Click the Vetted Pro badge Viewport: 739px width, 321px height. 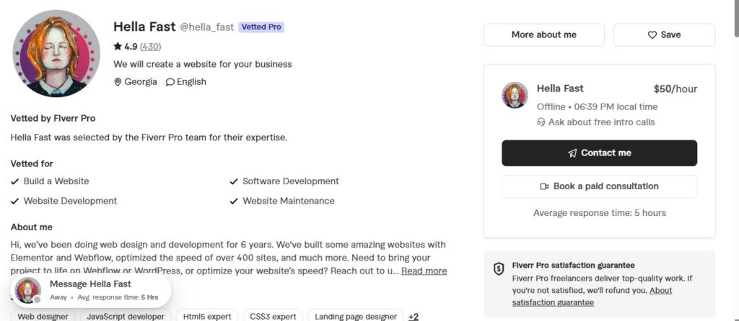[261, 27]
